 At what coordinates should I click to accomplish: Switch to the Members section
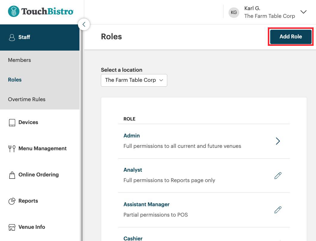(x=19, y=60)
